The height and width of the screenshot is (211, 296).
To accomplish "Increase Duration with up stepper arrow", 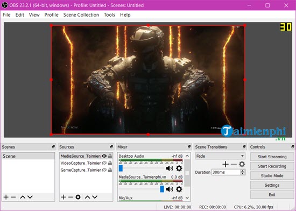I will click(243, 171).
